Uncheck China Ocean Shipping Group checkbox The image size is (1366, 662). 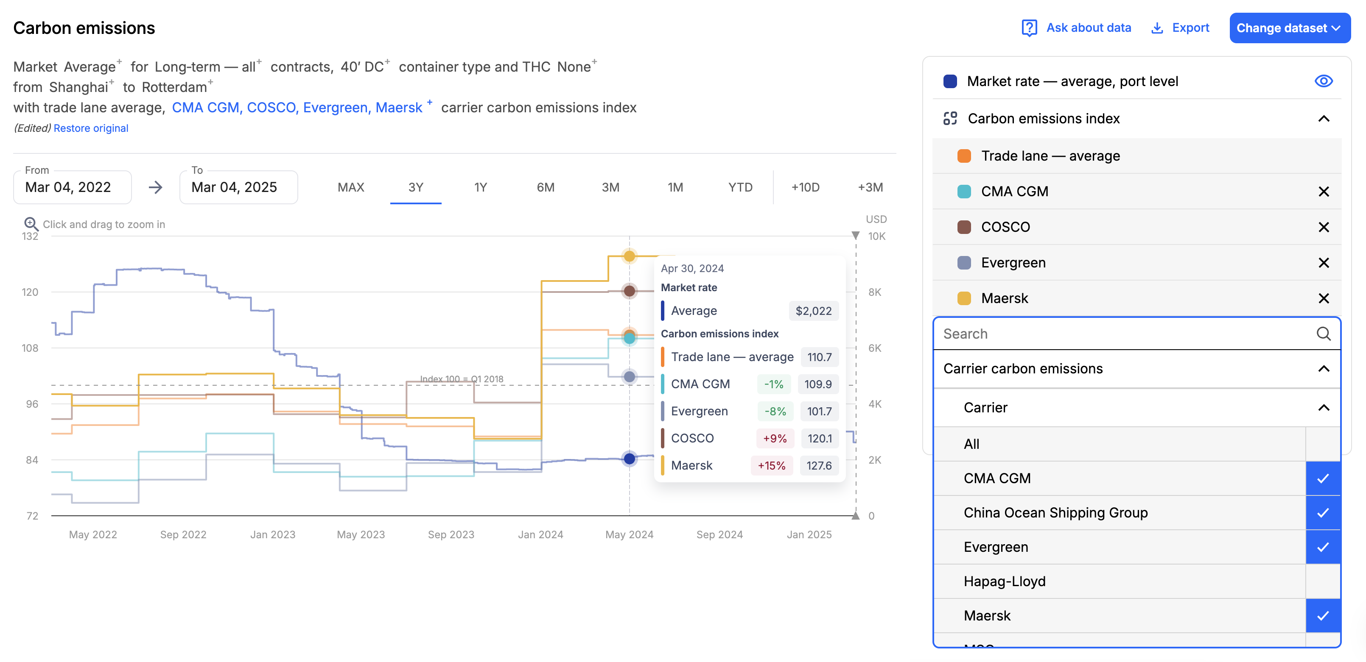[x=1323, y=513]
